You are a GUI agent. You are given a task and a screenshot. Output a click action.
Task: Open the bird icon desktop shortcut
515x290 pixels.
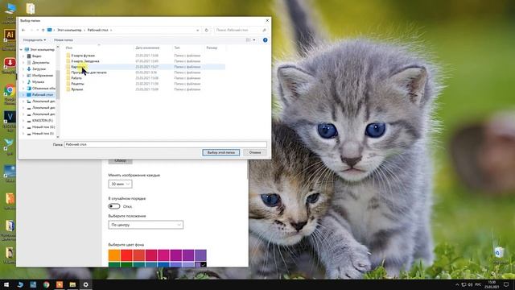9,143
